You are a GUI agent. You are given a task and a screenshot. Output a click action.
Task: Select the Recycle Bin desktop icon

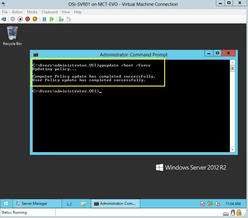tap(12, 36)
